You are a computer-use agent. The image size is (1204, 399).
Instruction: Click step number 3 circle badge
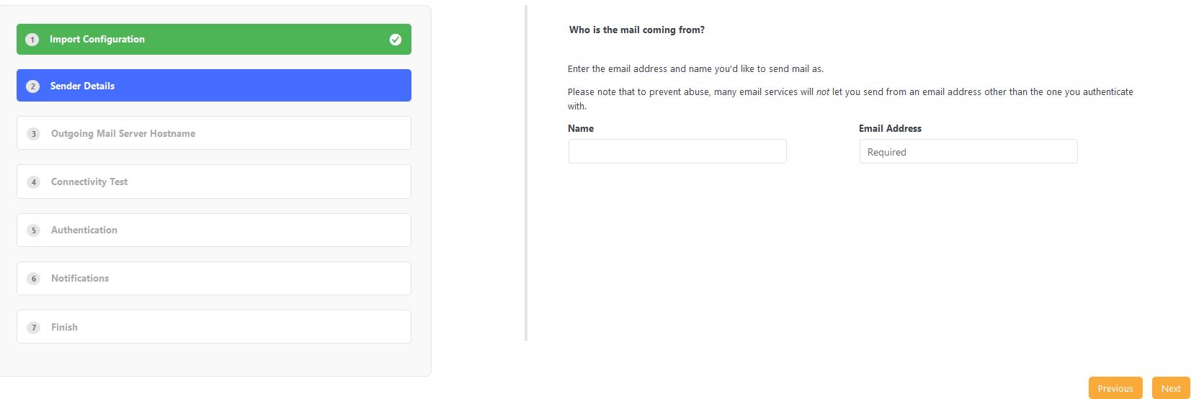33,134
